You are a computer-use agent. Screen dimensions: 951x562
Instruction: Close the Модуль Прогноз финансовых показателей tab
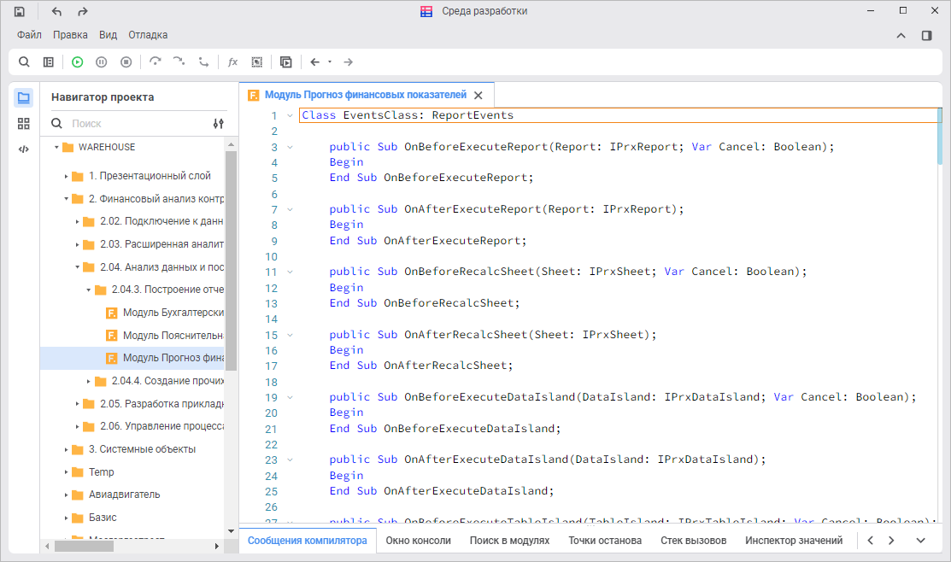pyautogui.click(x=478, y=96)
